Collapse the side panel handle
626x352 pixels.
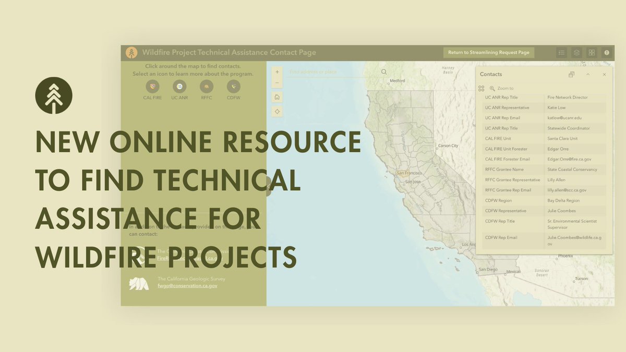[x=268, y=186]
